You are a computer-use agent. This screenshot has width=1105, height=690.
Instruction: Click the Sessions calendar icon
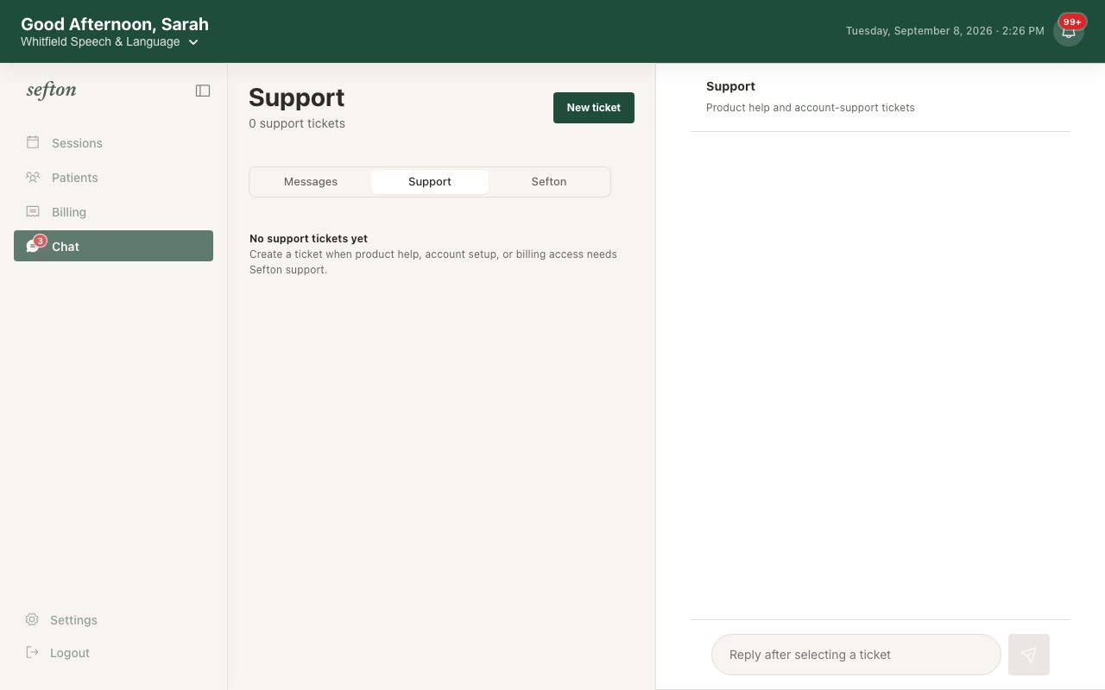[33, 142]
